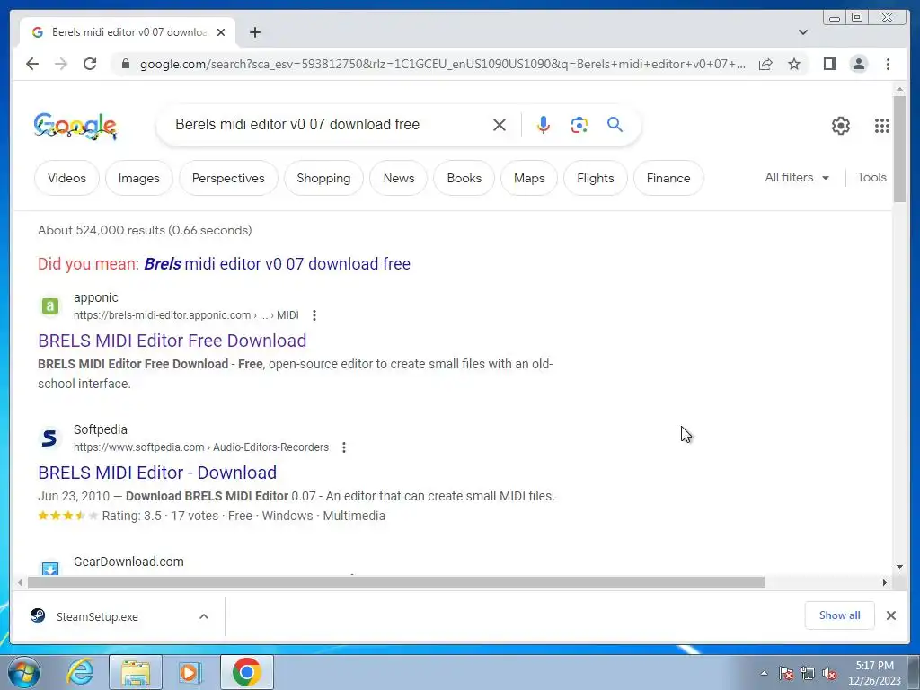The height and width of the screenshot is (690, 920).
Task: Click the Chrome taskbar icon
Action: click(x=246, y=672)
